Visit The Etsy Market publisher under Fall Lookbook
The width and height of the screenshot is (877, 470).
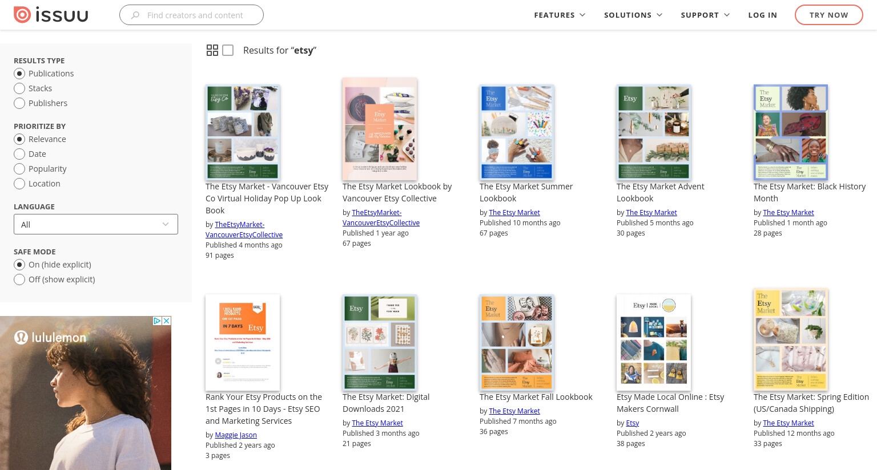514,411
